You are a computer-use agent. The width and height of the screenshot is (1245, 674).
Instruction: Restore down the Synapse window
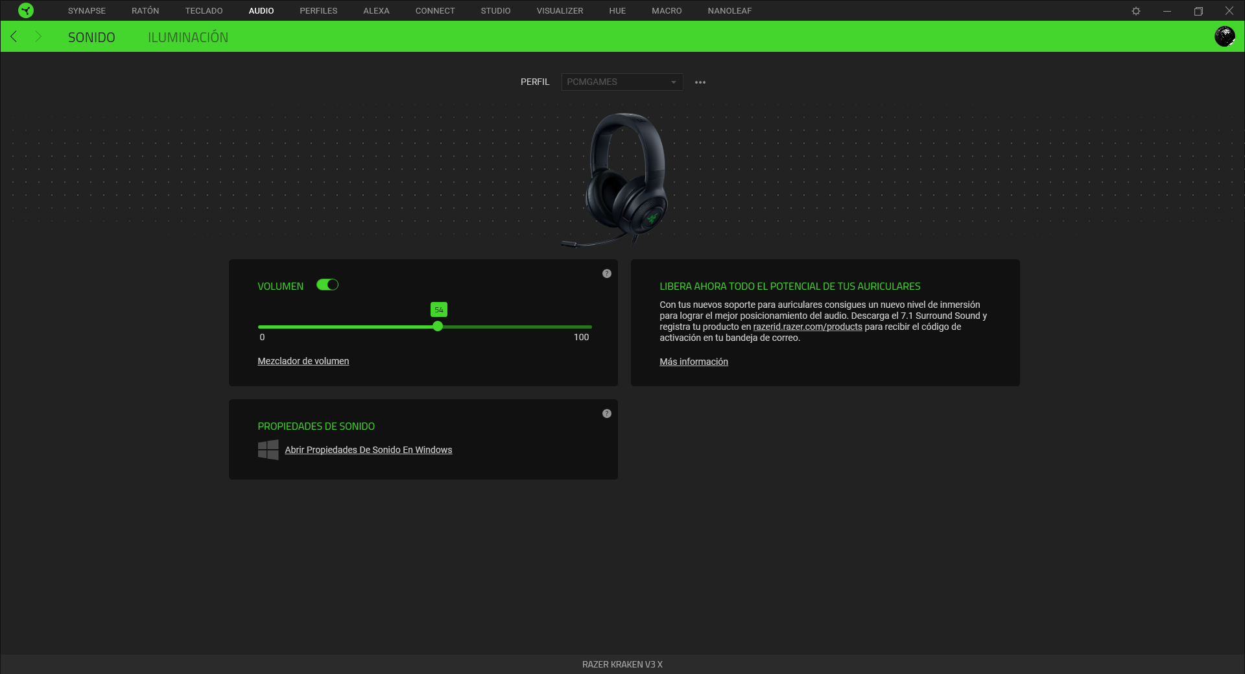click(x=1198, y=11)
